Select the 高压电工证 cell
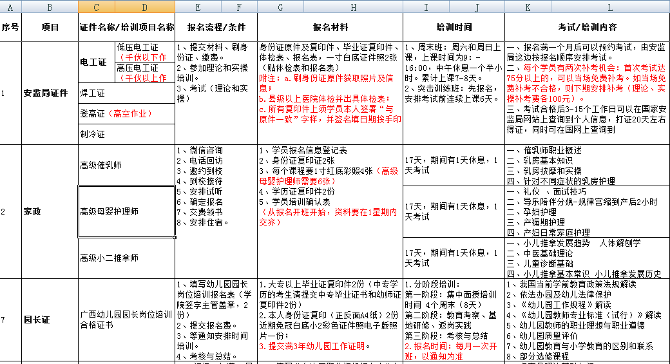This screenshot has width=670, height=364. (145, 73)
